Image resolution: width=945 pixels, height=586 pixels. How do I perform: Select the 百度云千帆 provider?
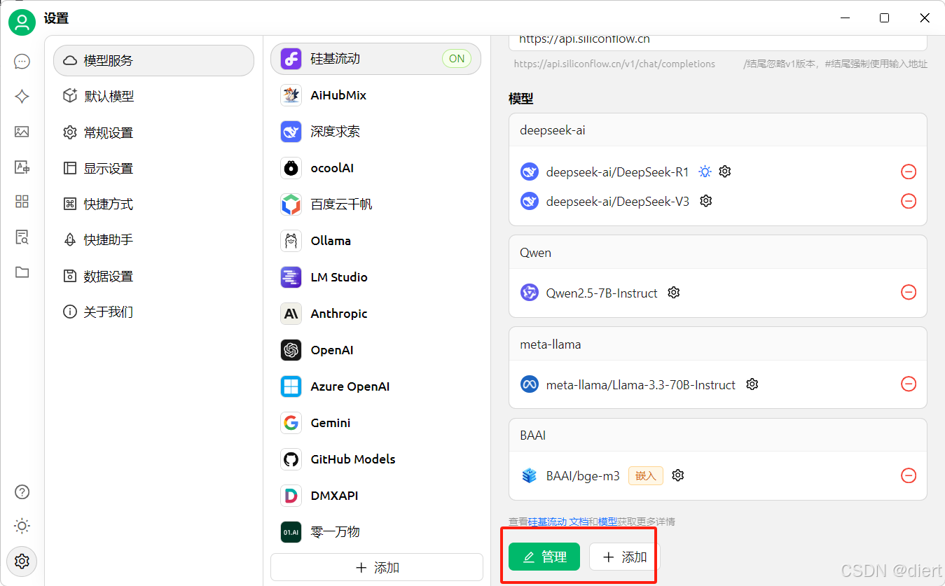point(376,204)
